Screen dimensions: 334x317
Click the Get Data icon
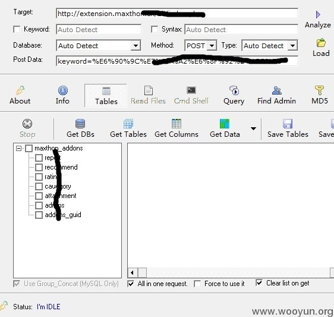click(x=225, y=124)
